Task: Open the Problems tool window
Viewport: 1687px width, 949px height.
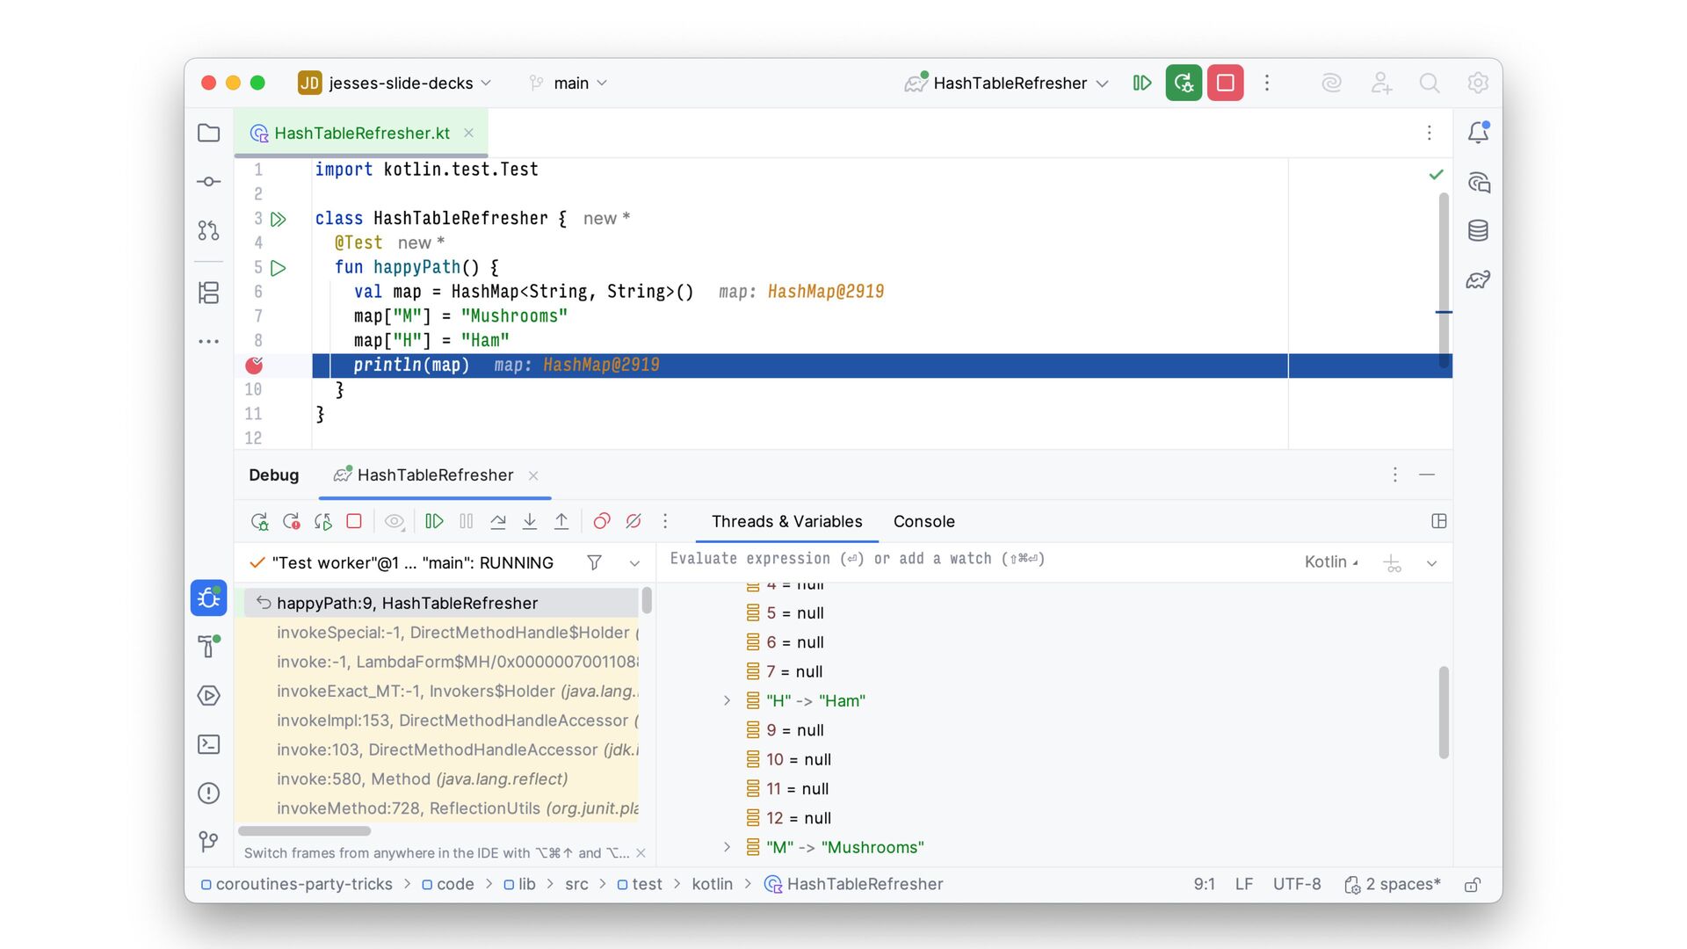Action: 208,793
